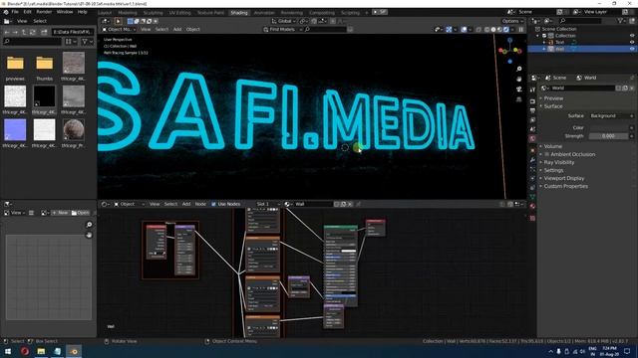Open the Material properties tab icon
Screen dimensions: 638x358
pyautogui.click(x=532, y=206)
